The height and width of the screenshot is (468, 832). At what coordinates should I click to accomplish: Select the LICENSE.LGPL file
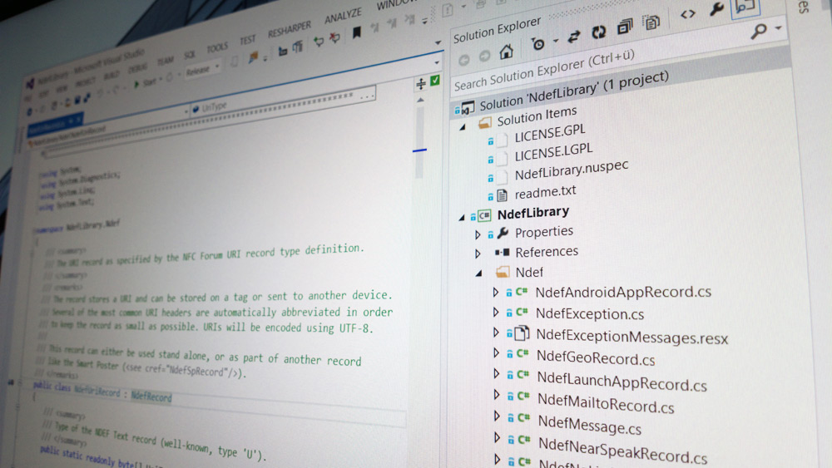click(553, 152)
